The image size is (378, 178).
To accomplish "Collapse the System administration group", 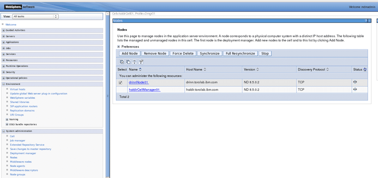I will (x=3, y=131).
